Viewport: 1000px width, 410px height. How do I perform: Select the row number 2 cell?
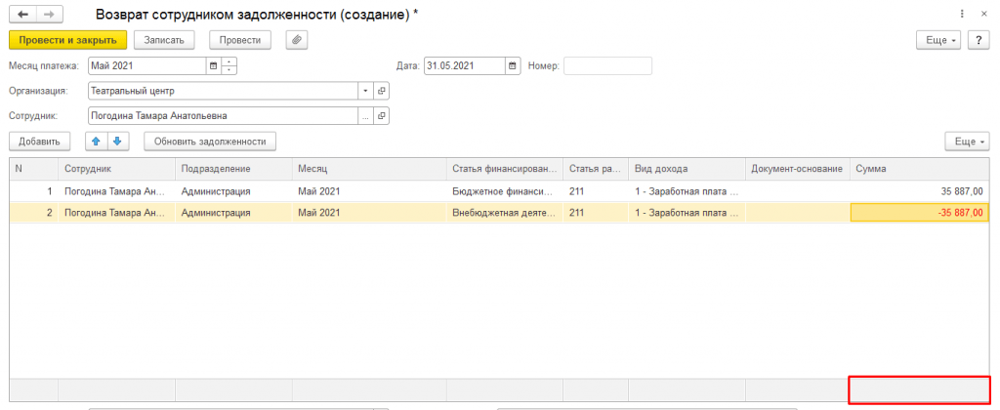(x=34, y=213)
